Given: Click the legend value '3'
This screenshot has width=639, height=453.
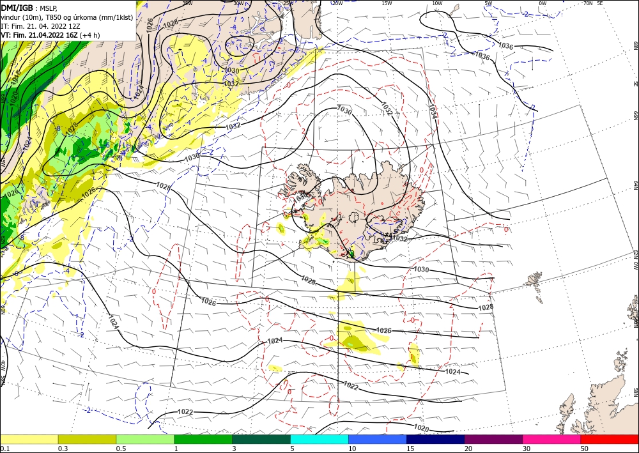Looking at the screenshot, I should 234,449.
